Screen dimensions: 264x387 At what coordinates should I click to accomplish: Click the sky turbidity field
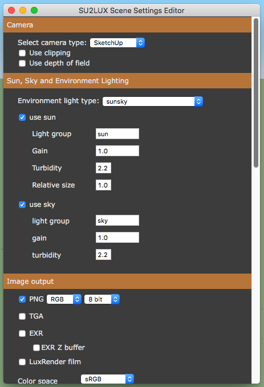103,255
